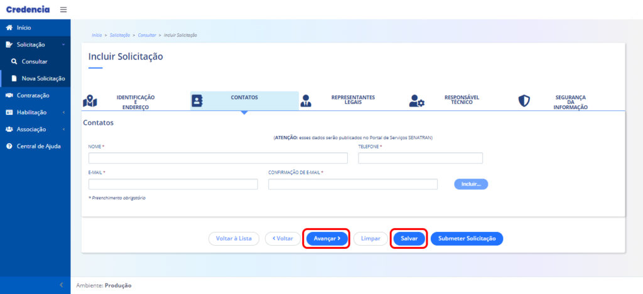
Task: Focus the Telefone input field
Action: point(420,158)
